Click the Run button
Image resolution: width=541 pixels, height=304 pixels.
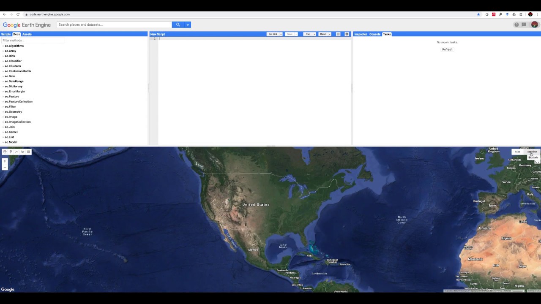(x=308, y=34)
